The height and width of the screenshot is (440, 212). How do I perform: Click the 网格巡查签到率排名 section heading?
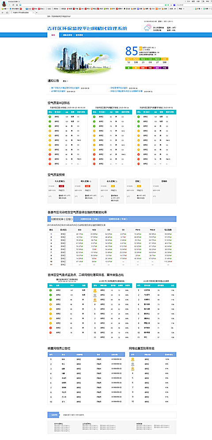point(142,348)
